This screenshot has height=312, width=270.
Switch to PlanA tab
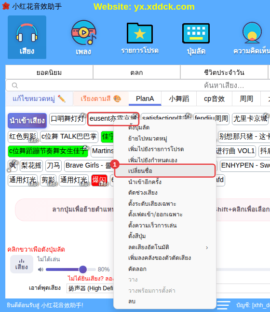(145, 99)
